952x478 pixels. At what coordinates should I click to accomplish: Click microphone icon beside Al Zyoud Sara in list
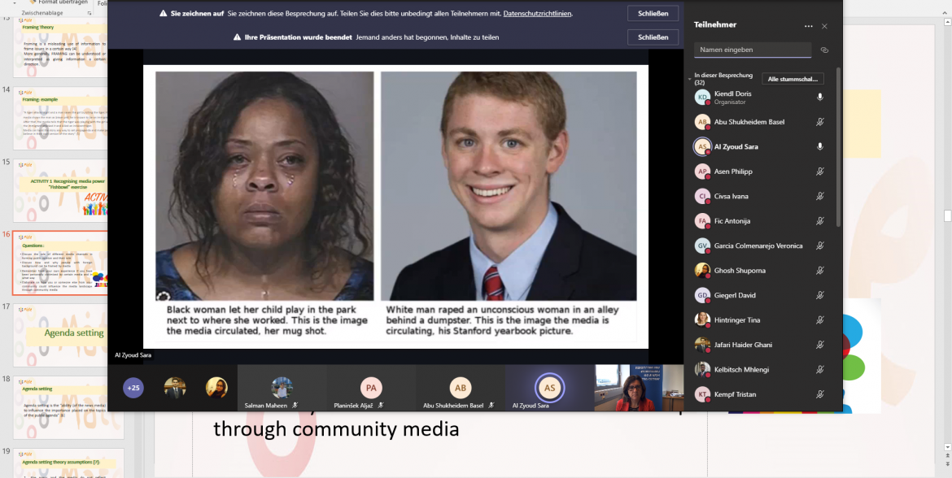tap(820, 147)
